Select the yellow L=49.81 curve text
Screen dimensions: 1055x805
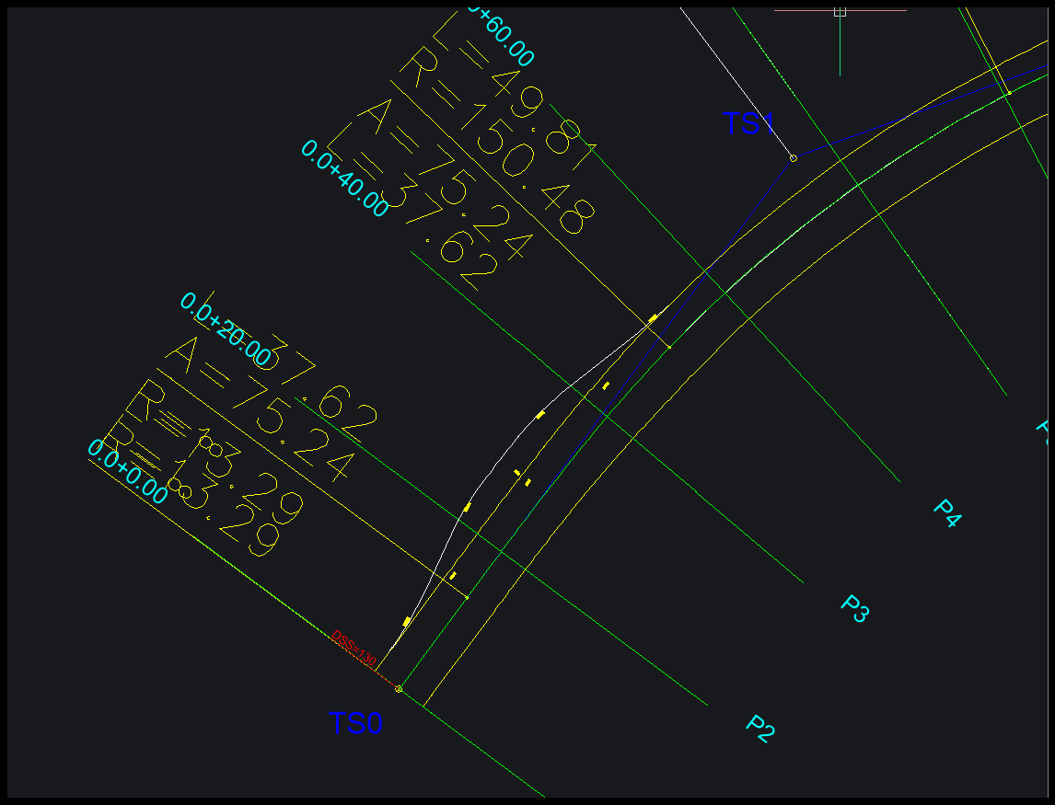[x=515, y=89]
